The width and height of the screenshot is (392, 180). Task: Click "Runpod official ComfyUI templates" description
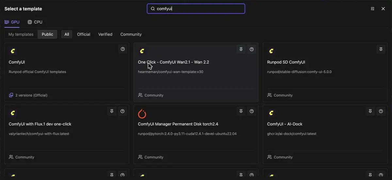(x=37, y=72)
